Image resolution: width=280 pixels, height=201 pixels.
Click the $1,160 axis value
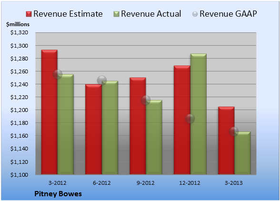pos(19,136)
